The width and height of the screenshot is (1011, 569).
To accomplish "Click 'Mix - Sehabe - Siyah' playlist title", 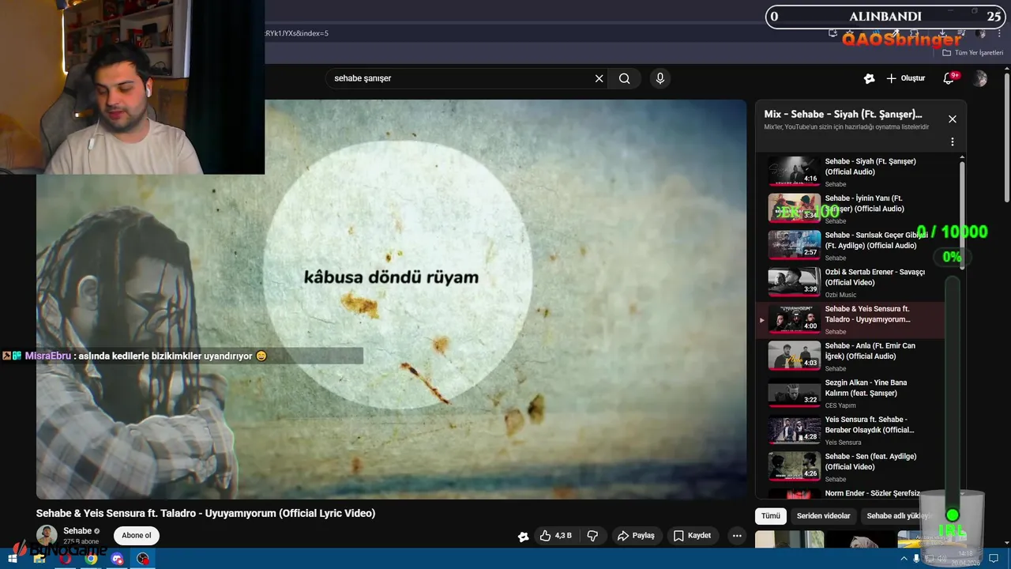I will tap(843, 114).
